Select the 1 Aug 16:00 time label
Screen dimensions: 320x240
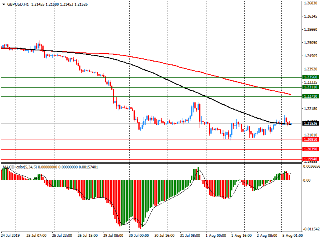coord(242,236)
